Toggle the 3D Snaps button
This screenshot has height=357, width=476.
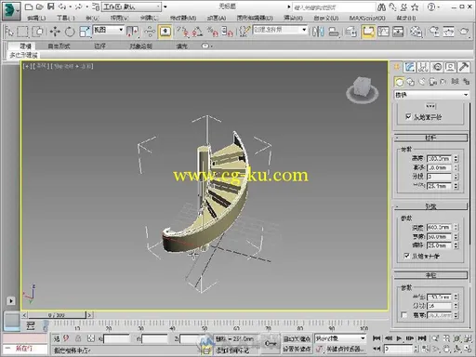(183, 32)
